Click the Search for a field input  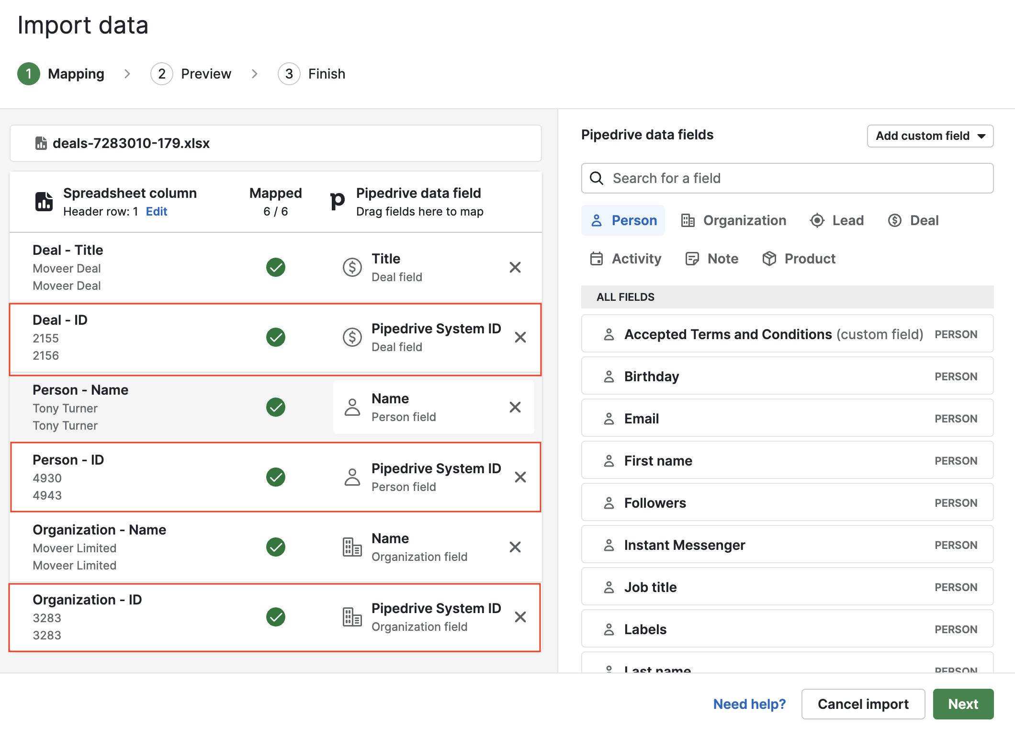pos(787,178)
